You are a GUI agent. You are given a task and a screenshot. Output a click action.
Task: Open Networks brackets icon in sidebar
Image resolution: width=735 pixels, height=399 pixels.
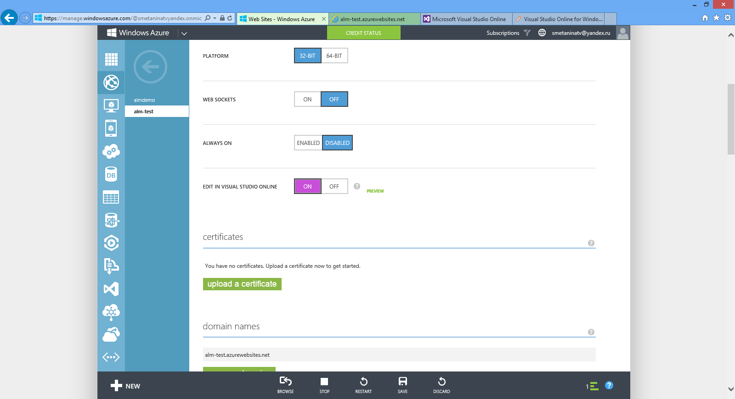click(x=111, y=357)
